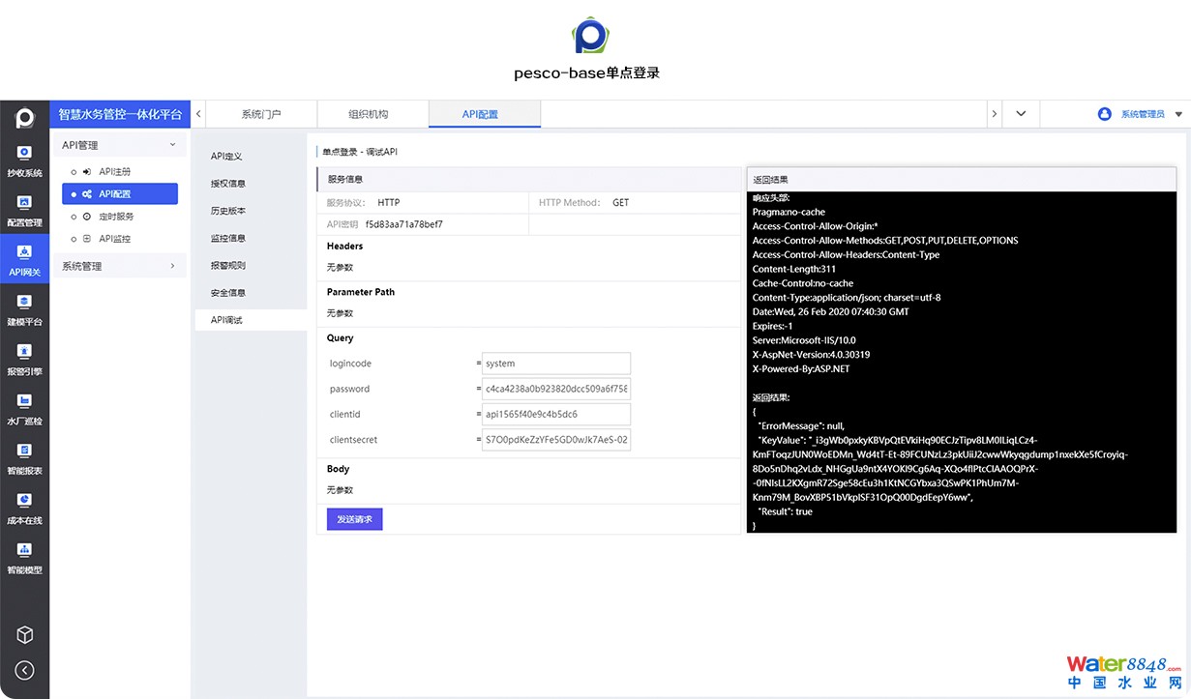Open the 水厂巡检 sidebar icon

[24, 408]
